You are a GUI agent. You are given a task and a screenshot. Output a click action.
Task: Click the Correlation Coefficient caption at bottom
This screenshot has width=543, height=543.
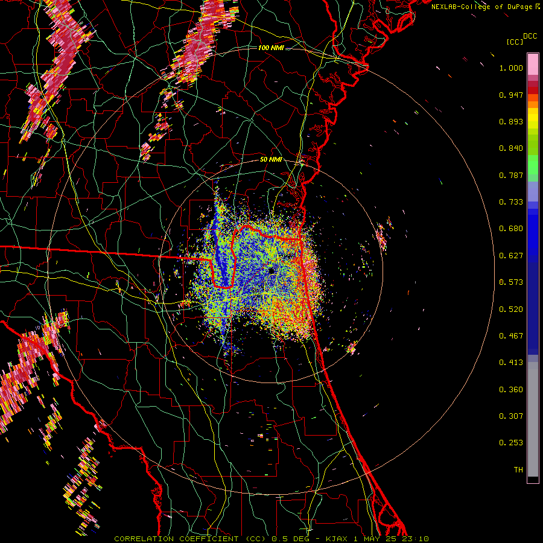(x=271, y=539)
